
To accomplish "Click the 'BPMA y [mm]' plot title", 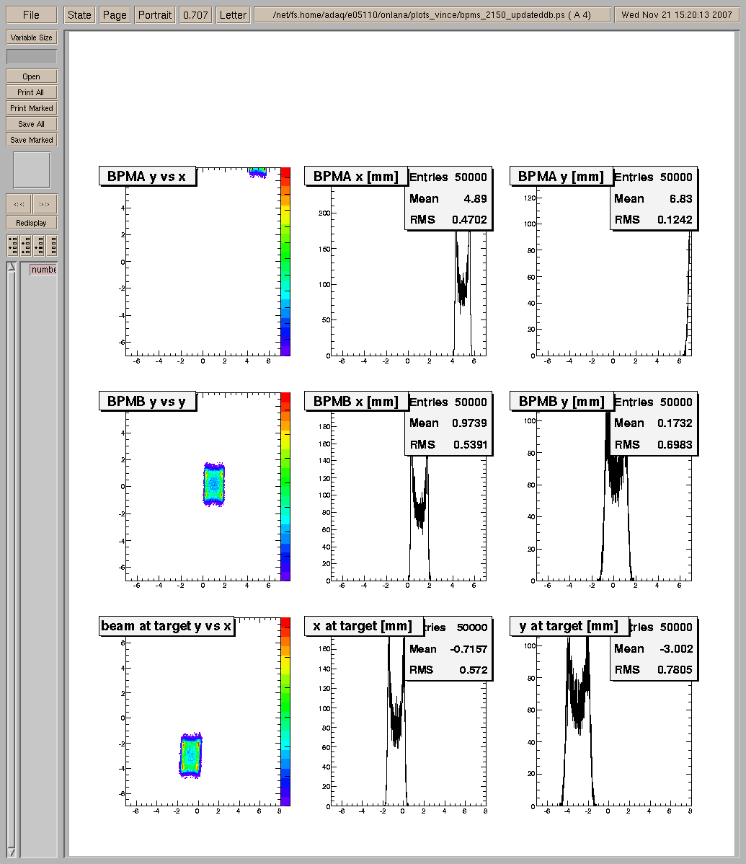I will click(561, 176).
